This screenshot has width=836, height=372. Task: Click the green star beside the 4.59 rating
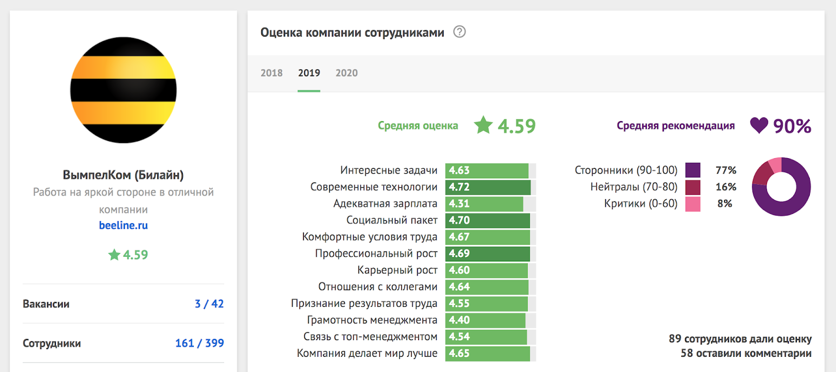pos(485,125)
